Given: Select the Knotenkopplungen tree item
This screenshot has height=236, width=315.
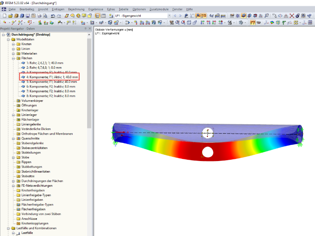Looking at the screenshot, I should (35, 223).
